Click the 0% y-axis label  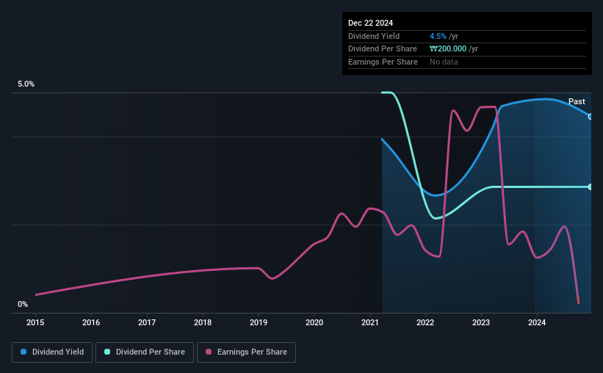click(x=23, y=304)
